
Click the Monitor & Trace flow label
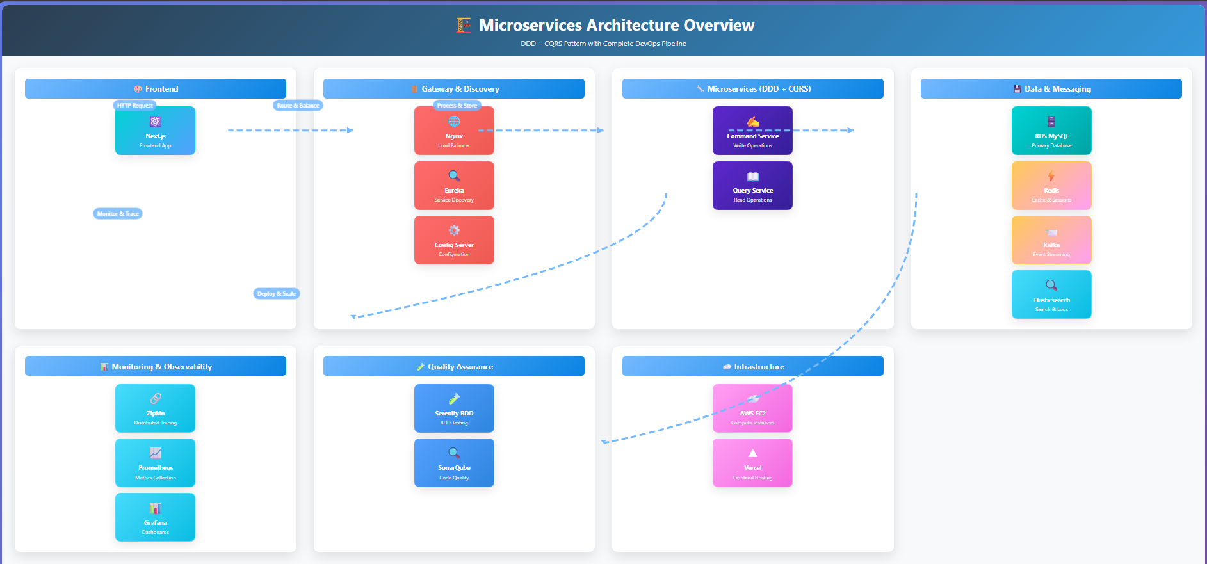click(x=118, y=214)
